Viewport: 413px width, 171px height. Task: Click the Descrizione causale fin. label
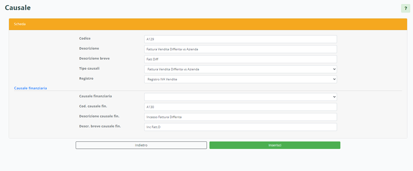(99, 116)
